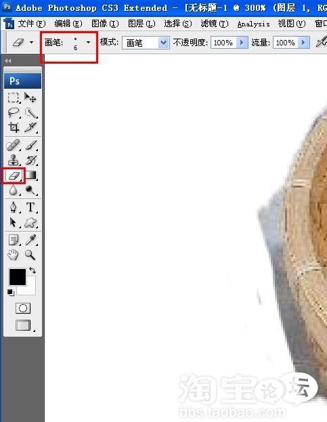The image size is (327, 422).
Task: Open the 画笔 brush picker dropdown
Action: tap(88, 42)
